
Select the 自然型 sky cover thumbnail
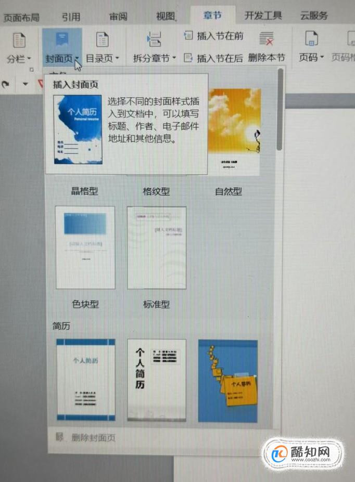click(x=234, y=132)
